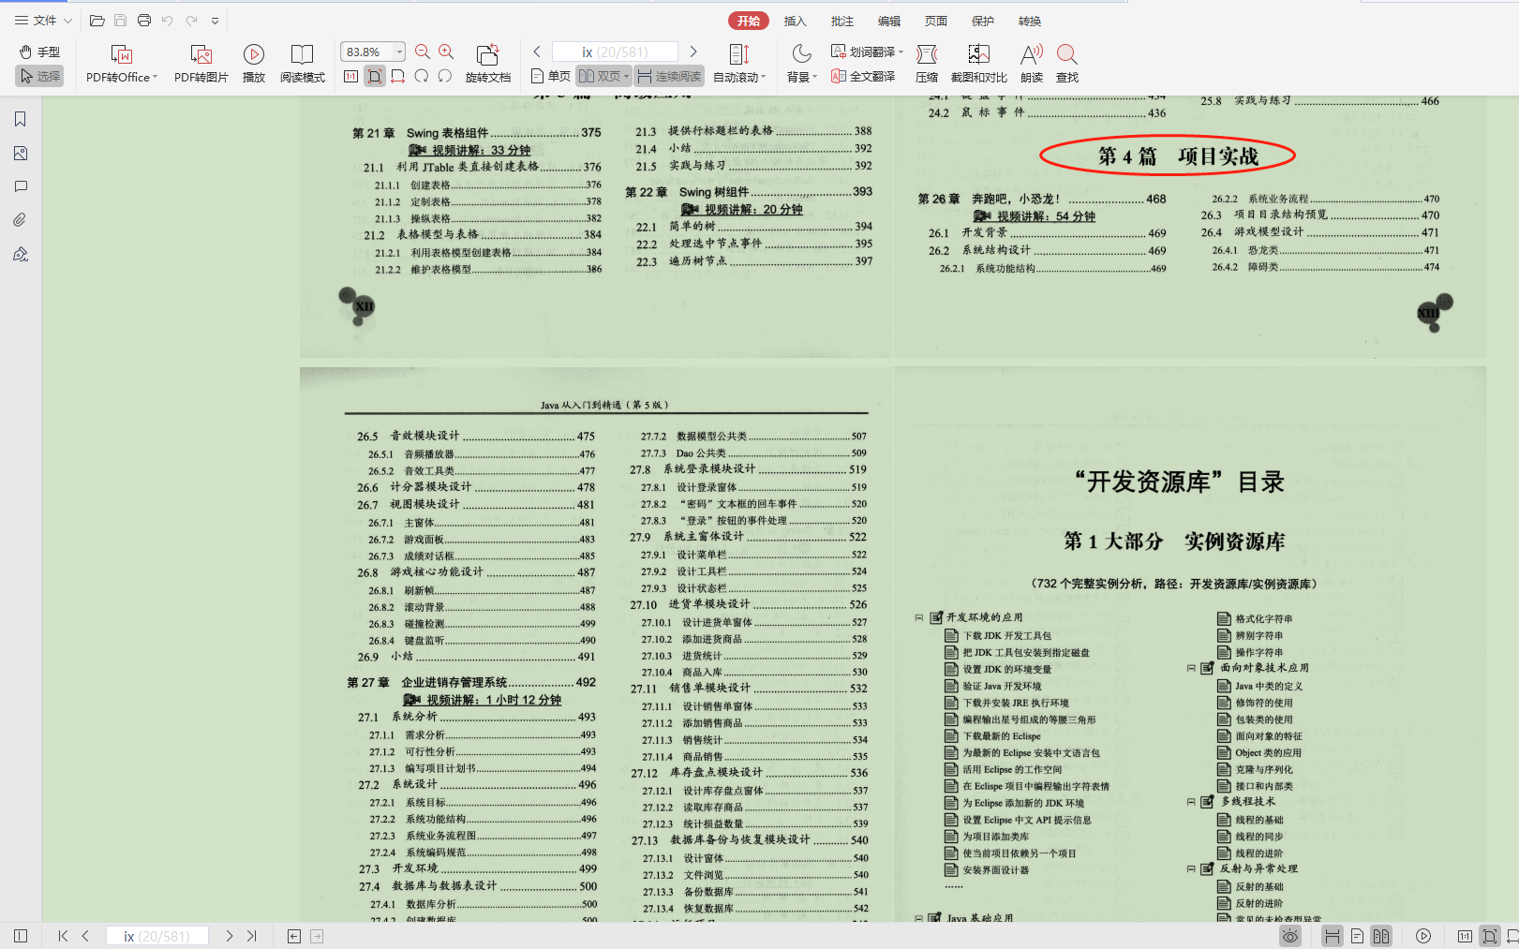Switch to 单页 single page view

[x=551, y=76]
